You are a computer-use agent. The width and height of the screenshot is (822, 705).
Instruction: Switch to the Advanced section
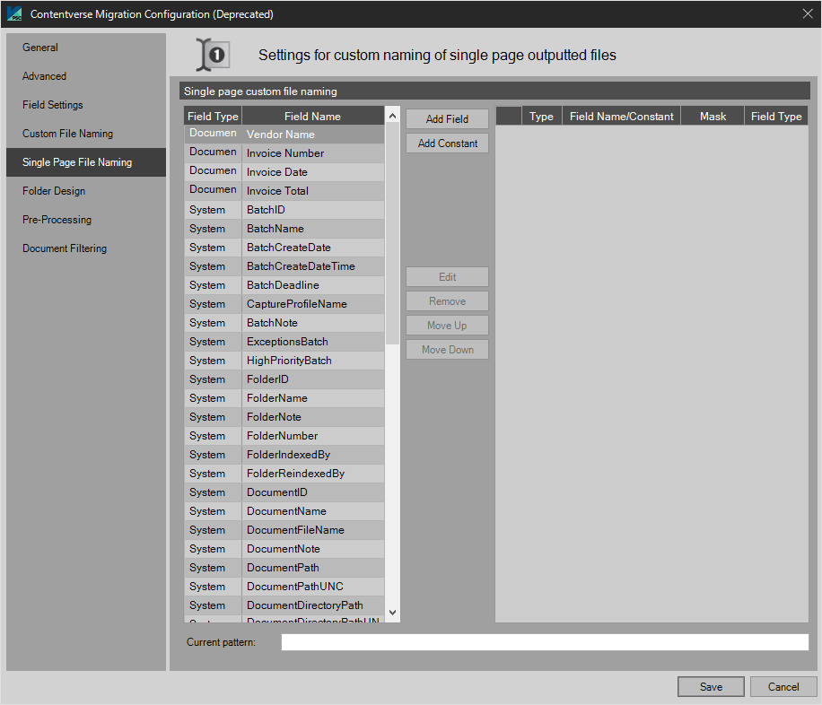point(86,76)
